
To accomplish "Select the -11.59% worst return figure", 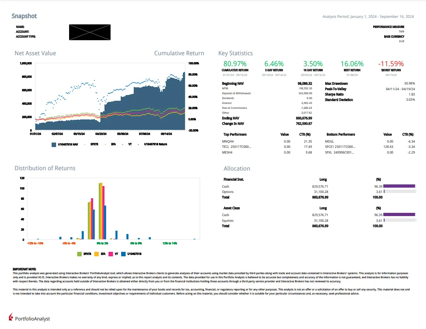I will 391,64.
